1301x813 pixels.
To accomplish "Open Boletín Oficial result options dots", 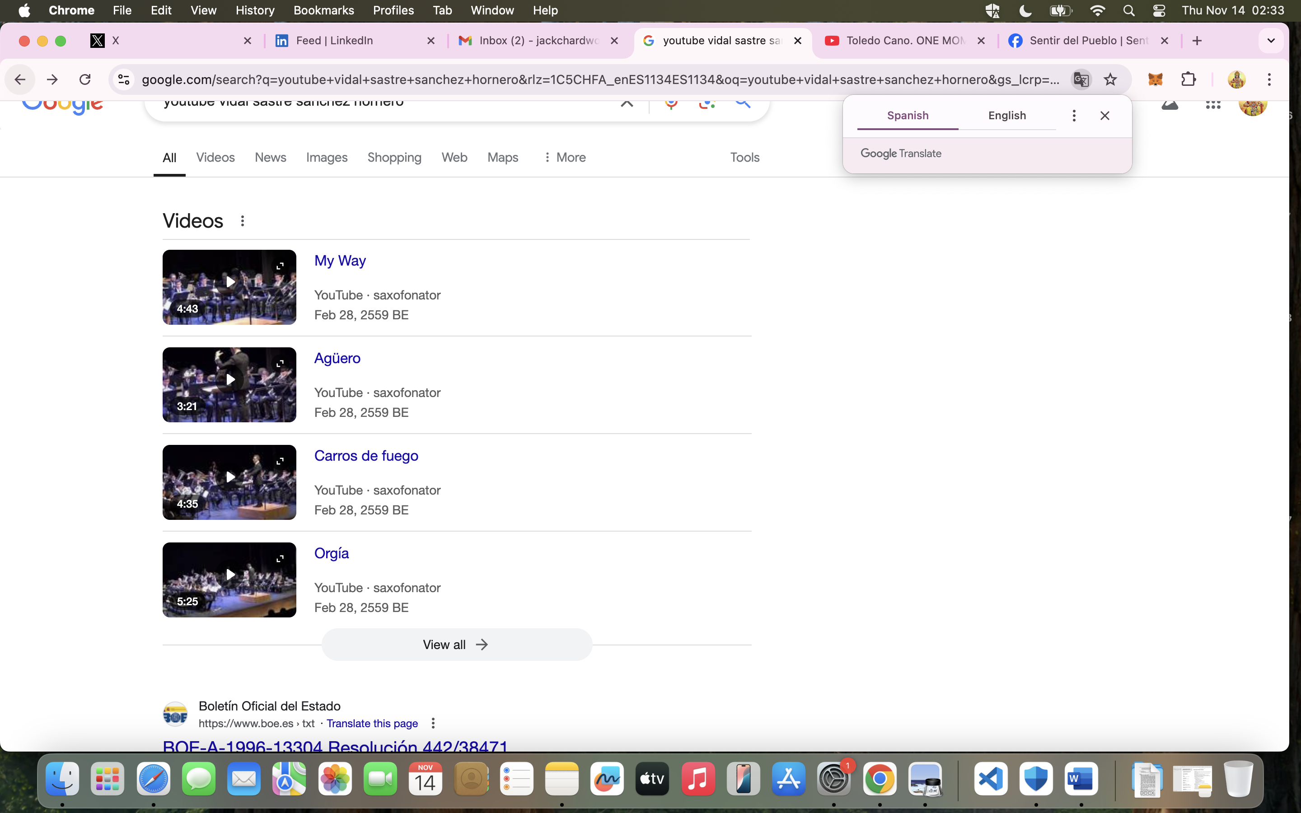I will click(x=433, y=723).
